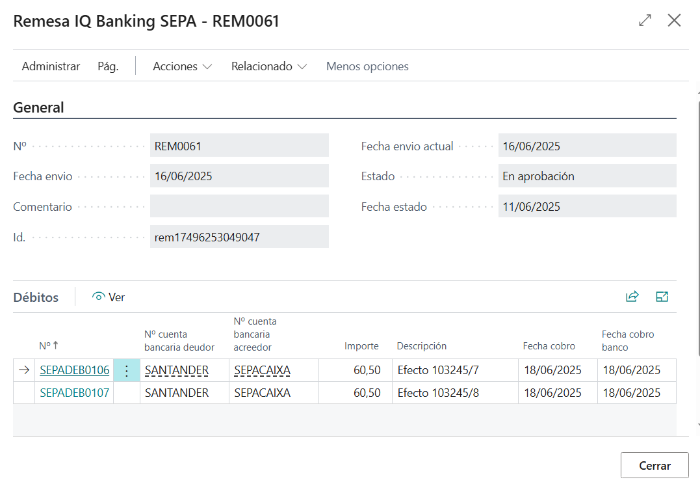The height and width of the screenshot is (486, 700).
Task: Click the Importe column header
Action: point(361,346)
